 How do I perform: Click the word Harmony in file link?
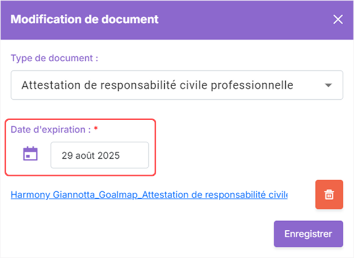tap(30, 195)
